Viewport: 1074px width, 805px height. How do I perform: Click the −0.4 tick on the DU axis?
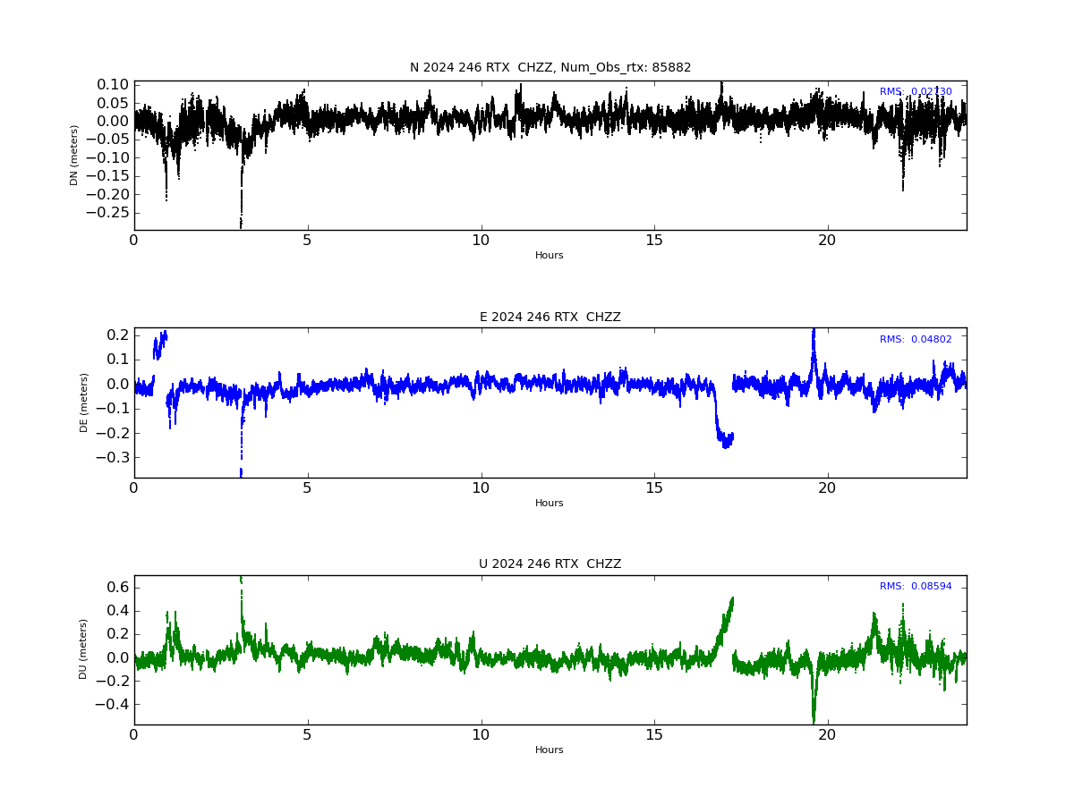click(113, 704)
